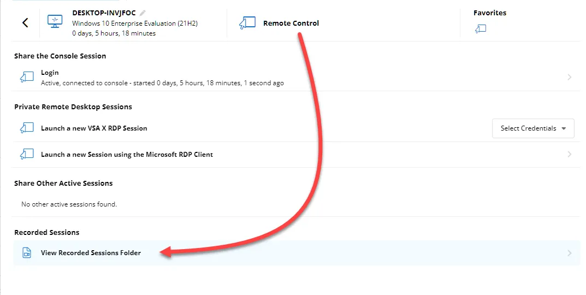
Task: Click the Login session icon
Action: click(x=27, y=78)
